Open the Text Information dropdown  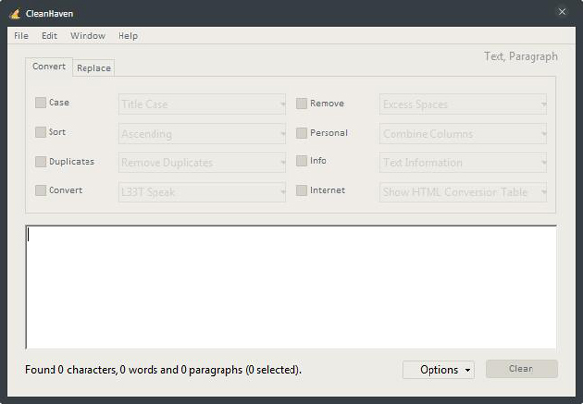pos(463,163)
